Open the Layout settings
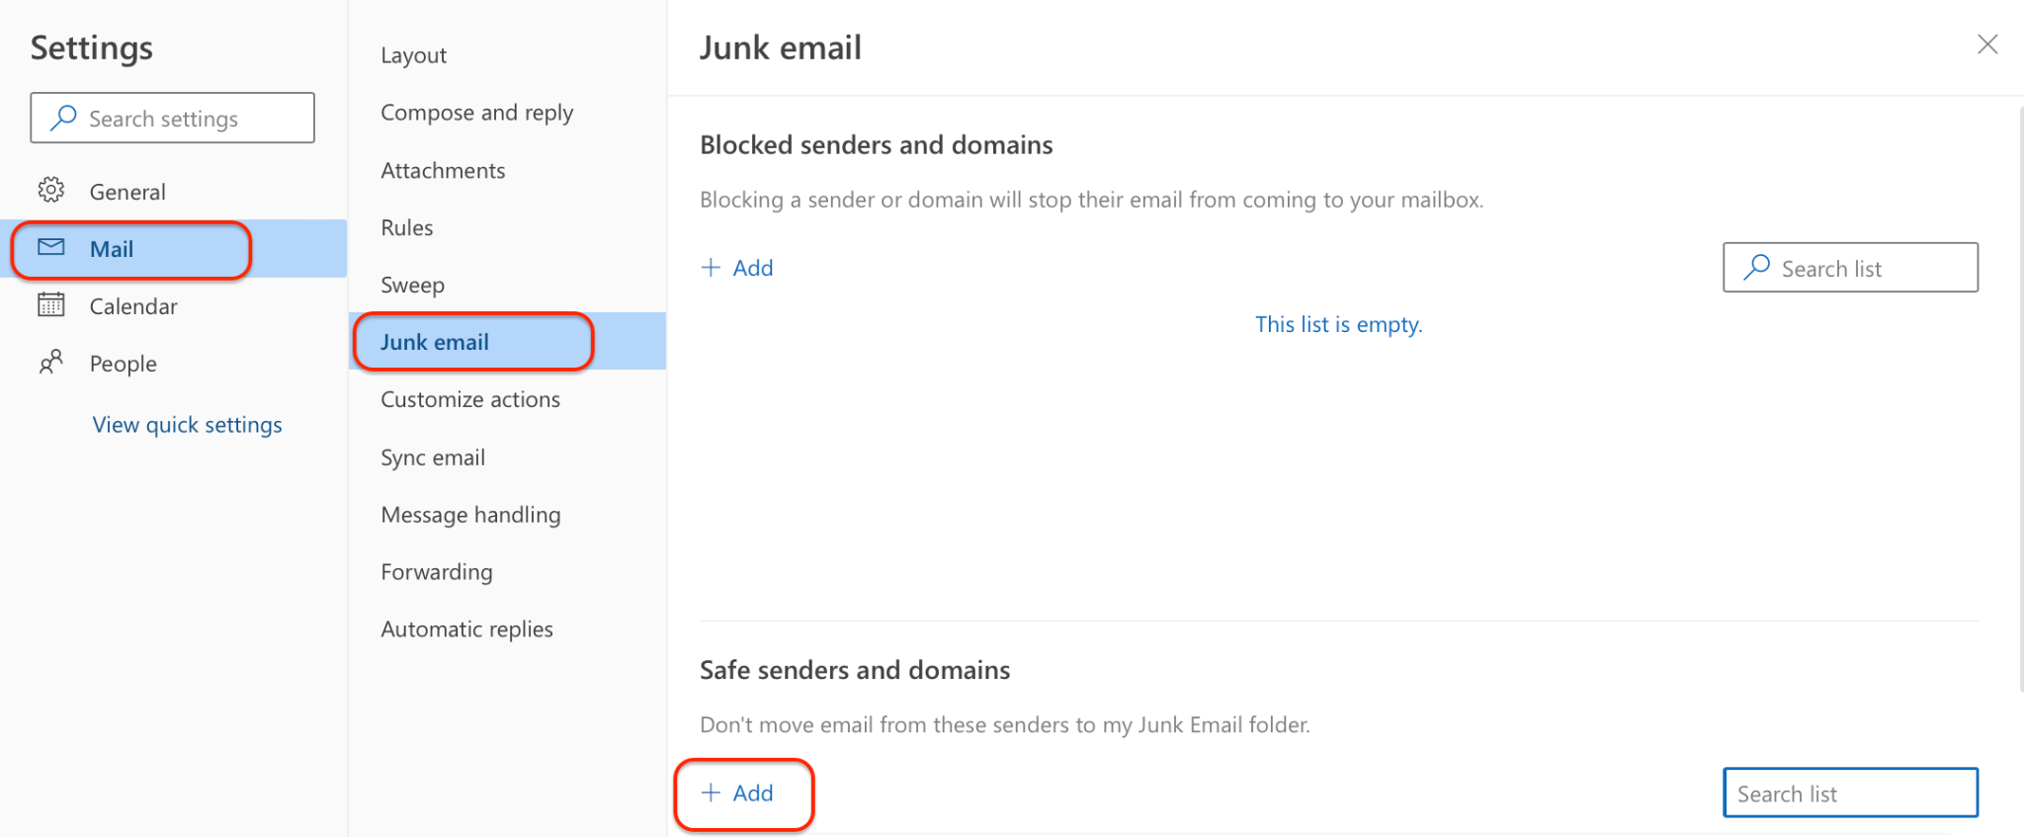 (413, 55)
